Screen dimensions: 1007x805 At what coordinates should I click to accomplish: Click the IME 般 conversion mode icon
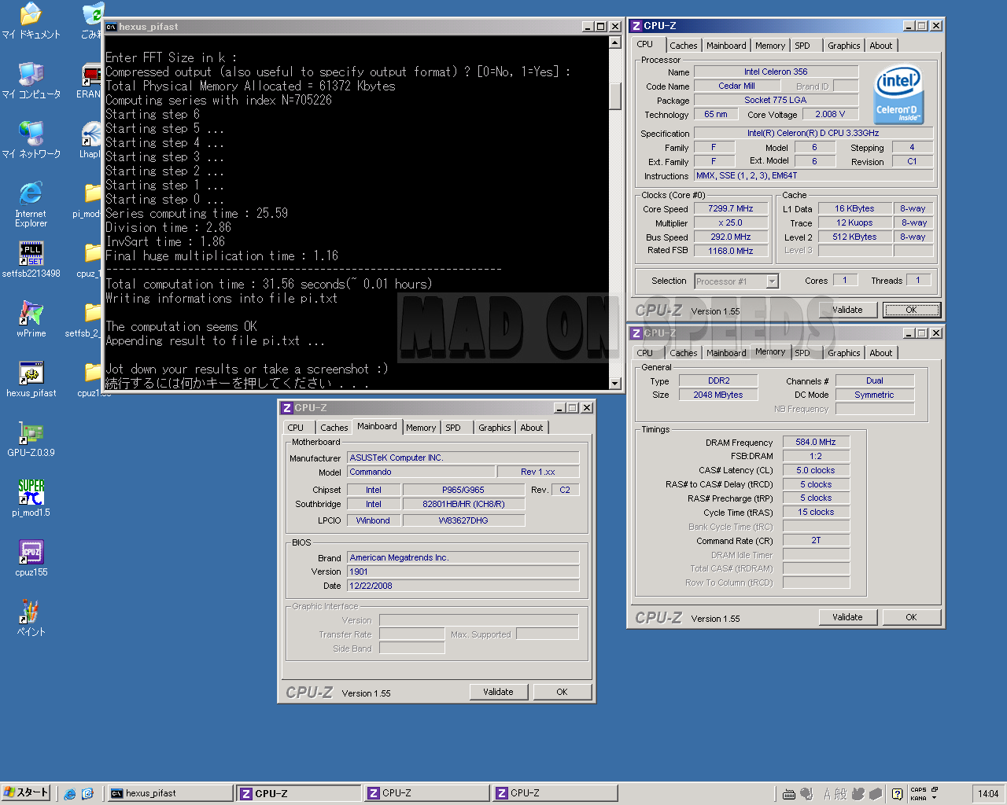(841, 794)
